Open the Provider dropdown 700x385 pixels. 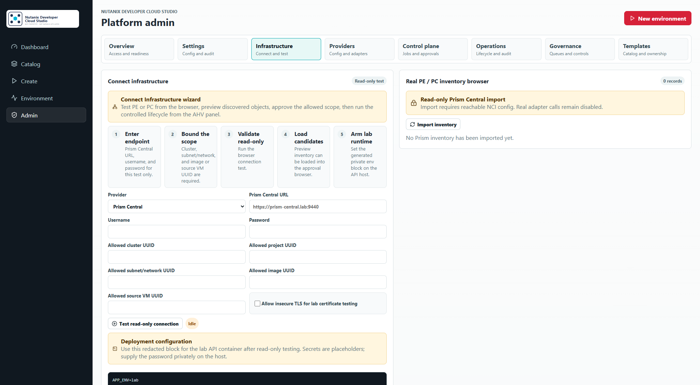point(177,207)
